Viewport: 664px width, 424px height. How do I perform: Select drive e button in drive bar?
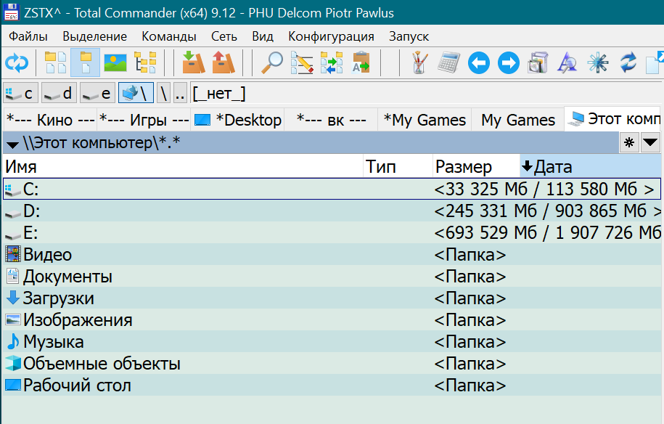tap(97, 93)
